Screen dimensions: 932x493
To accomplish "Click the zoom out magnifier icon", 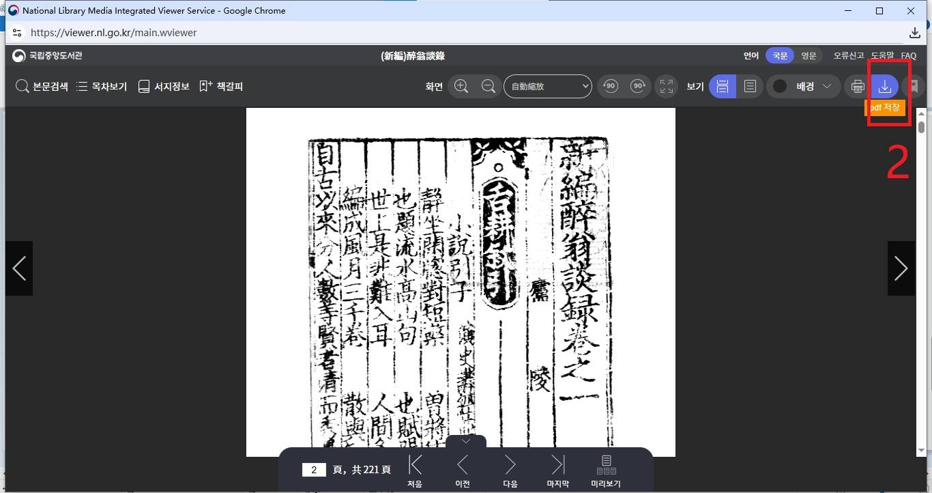I will pos(489,86).
